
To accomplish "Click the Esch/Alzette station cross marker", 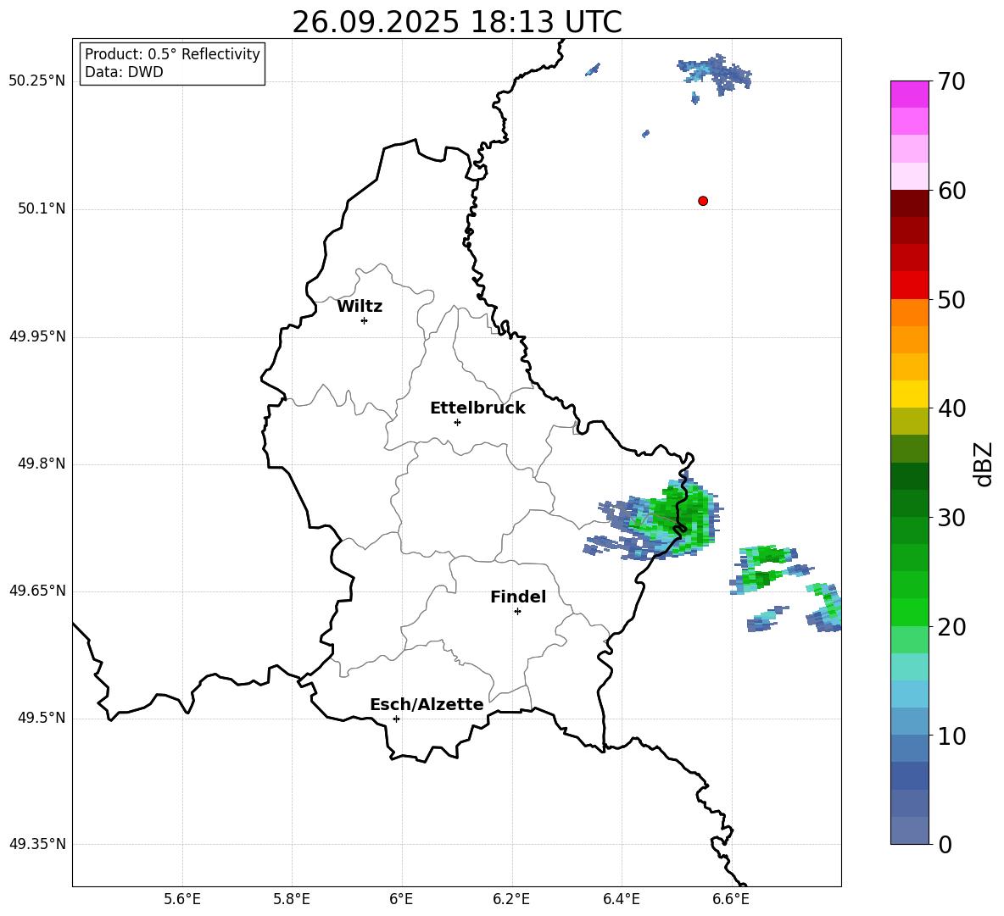I will (396, 719).
